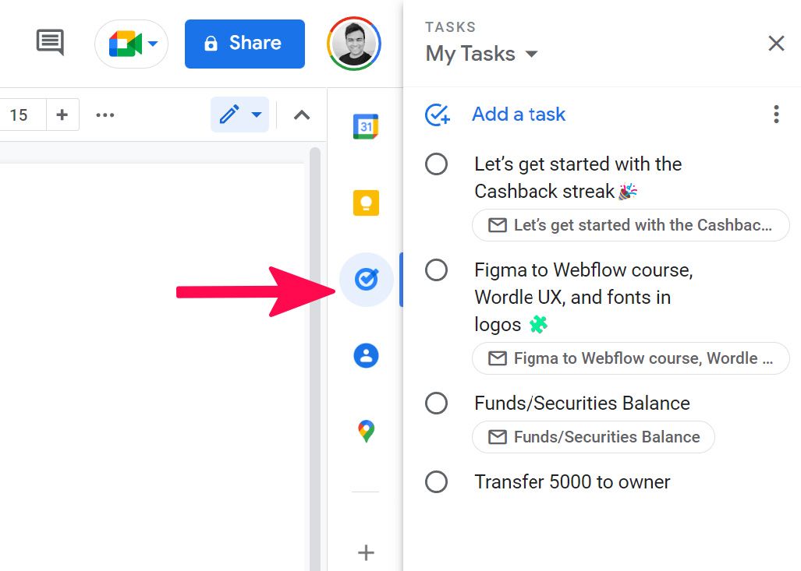Select the Tasks icon in the side panel
Image resolution: width=801 pixels, height=571 pixels.
tap(365, 279)
